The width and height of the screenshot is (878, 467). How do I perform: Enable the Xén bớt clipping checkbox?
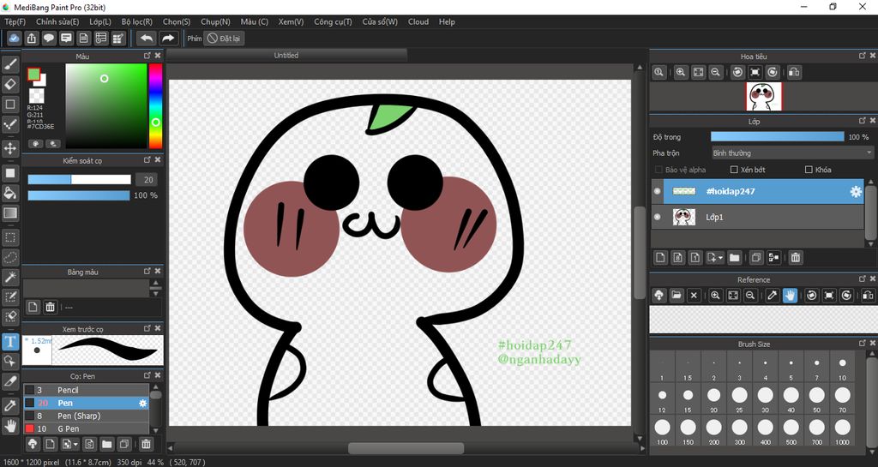pyautogui.click(x=734, y=170)
